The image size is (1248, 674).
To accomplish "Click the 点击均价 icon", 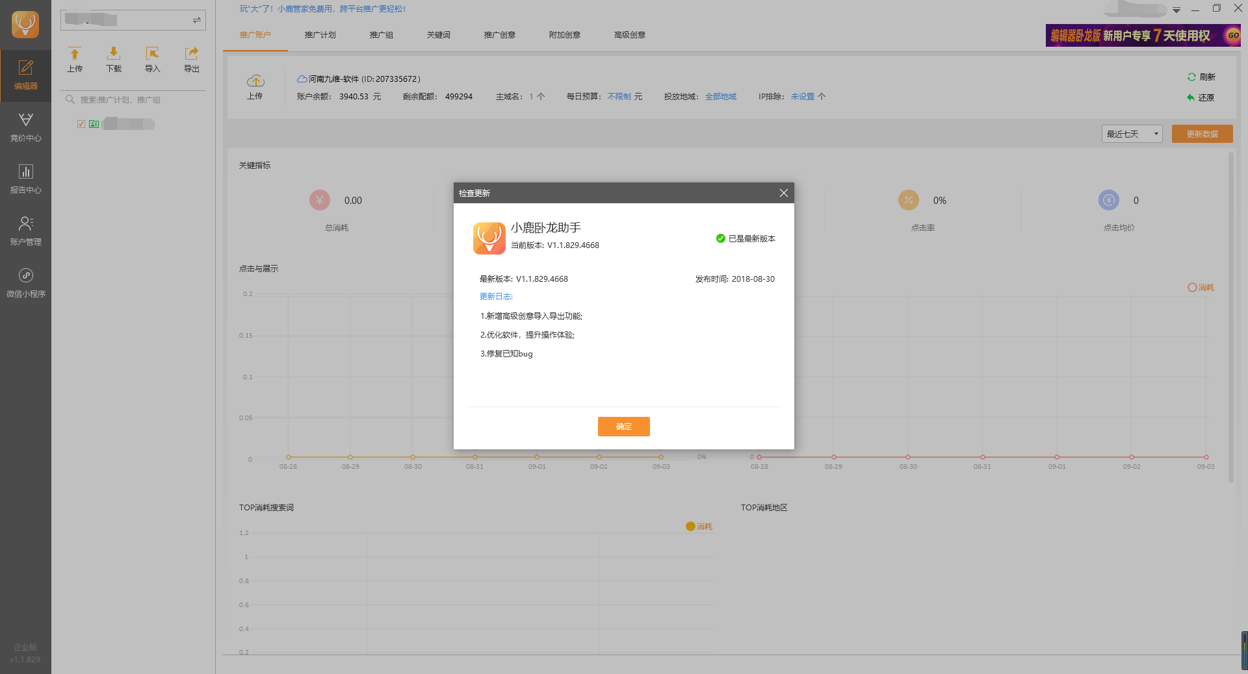I will (1109, 200).
